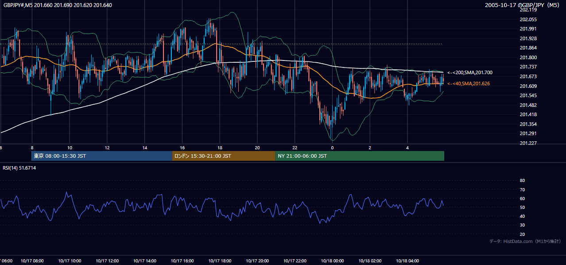Click the HistData.com data source credit
Viewport: 566px width, 265px height.
[525, 241]
